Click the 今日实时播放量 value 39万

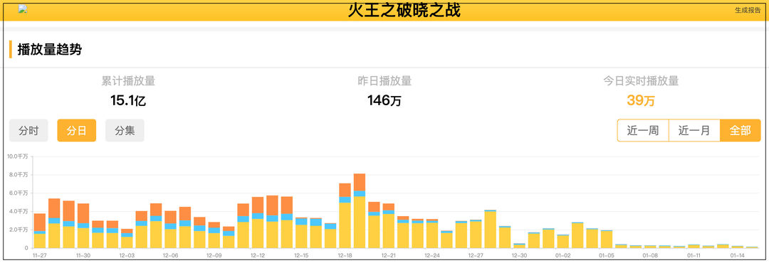641,101
